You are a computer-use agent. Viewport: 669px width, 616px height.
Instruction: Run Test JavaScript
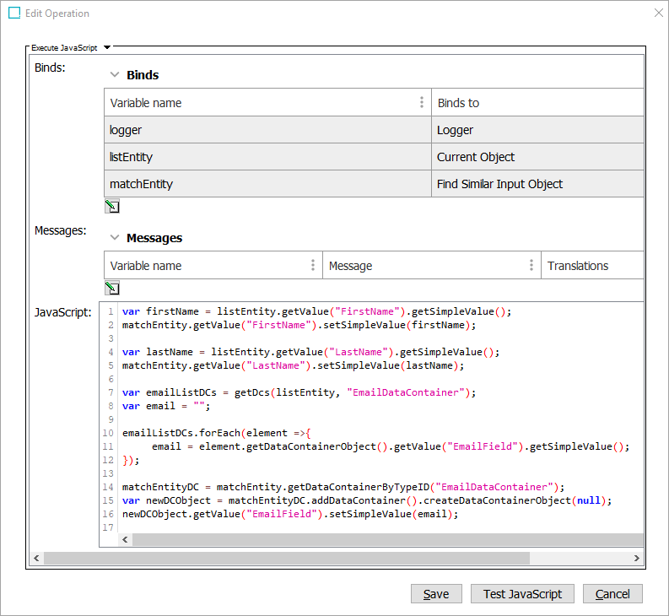tap(522, 594)
